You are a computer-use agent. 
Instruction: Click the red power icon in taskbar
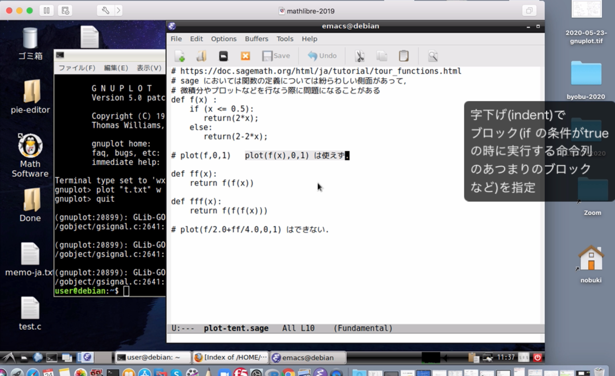coord(537,357)
